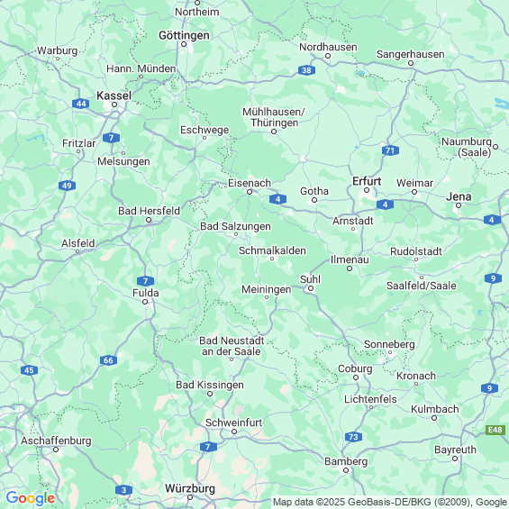Click the A38 highway shield near Nordhausen

point(306,70)
